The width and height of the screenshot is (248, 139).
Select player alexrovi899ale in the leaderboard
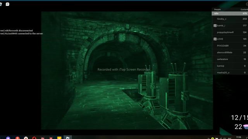coord(230,53)
